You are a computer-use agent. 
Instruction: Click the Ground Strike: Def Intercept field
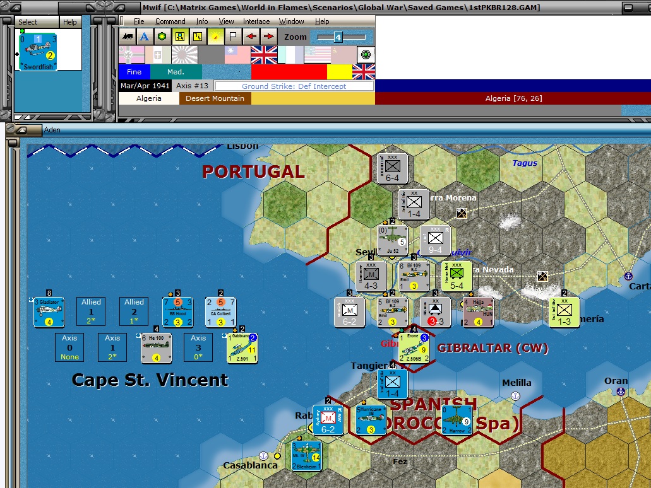click(294, 86)
